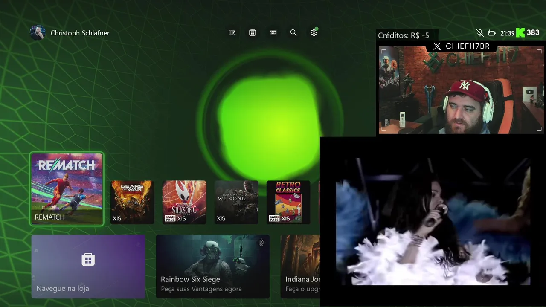
Task: Click the 383 viewer count
Action: click(533, 32)
